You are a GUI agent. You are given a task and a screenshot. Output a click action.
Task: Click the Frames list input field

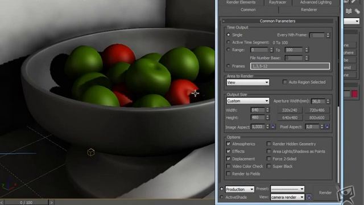tap(290, 66)
